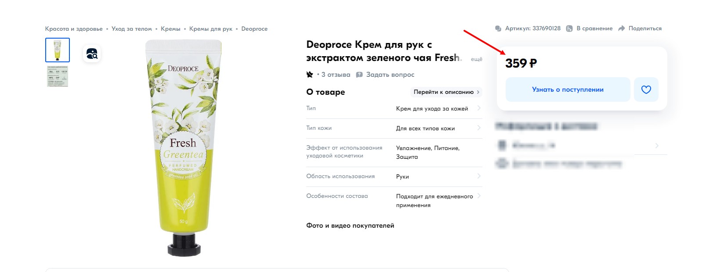
Task: Open the Тип row chevron
Action: (479, 108)
